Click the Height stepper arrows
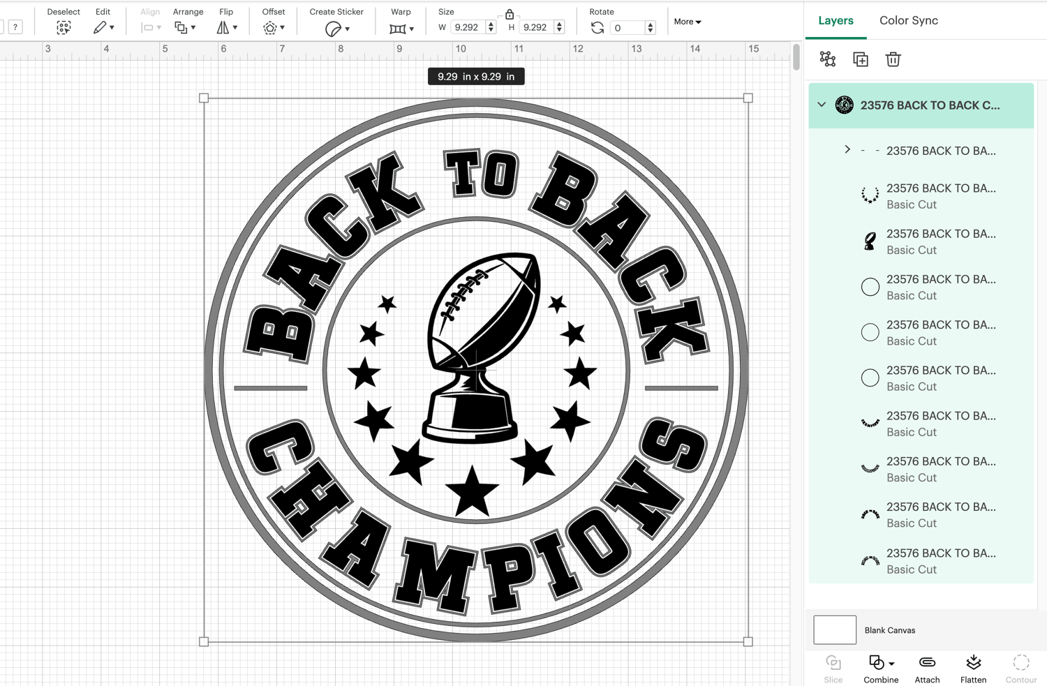Image resolution: width=1047 pixels, height=686 pixels. tap(559, 27)
